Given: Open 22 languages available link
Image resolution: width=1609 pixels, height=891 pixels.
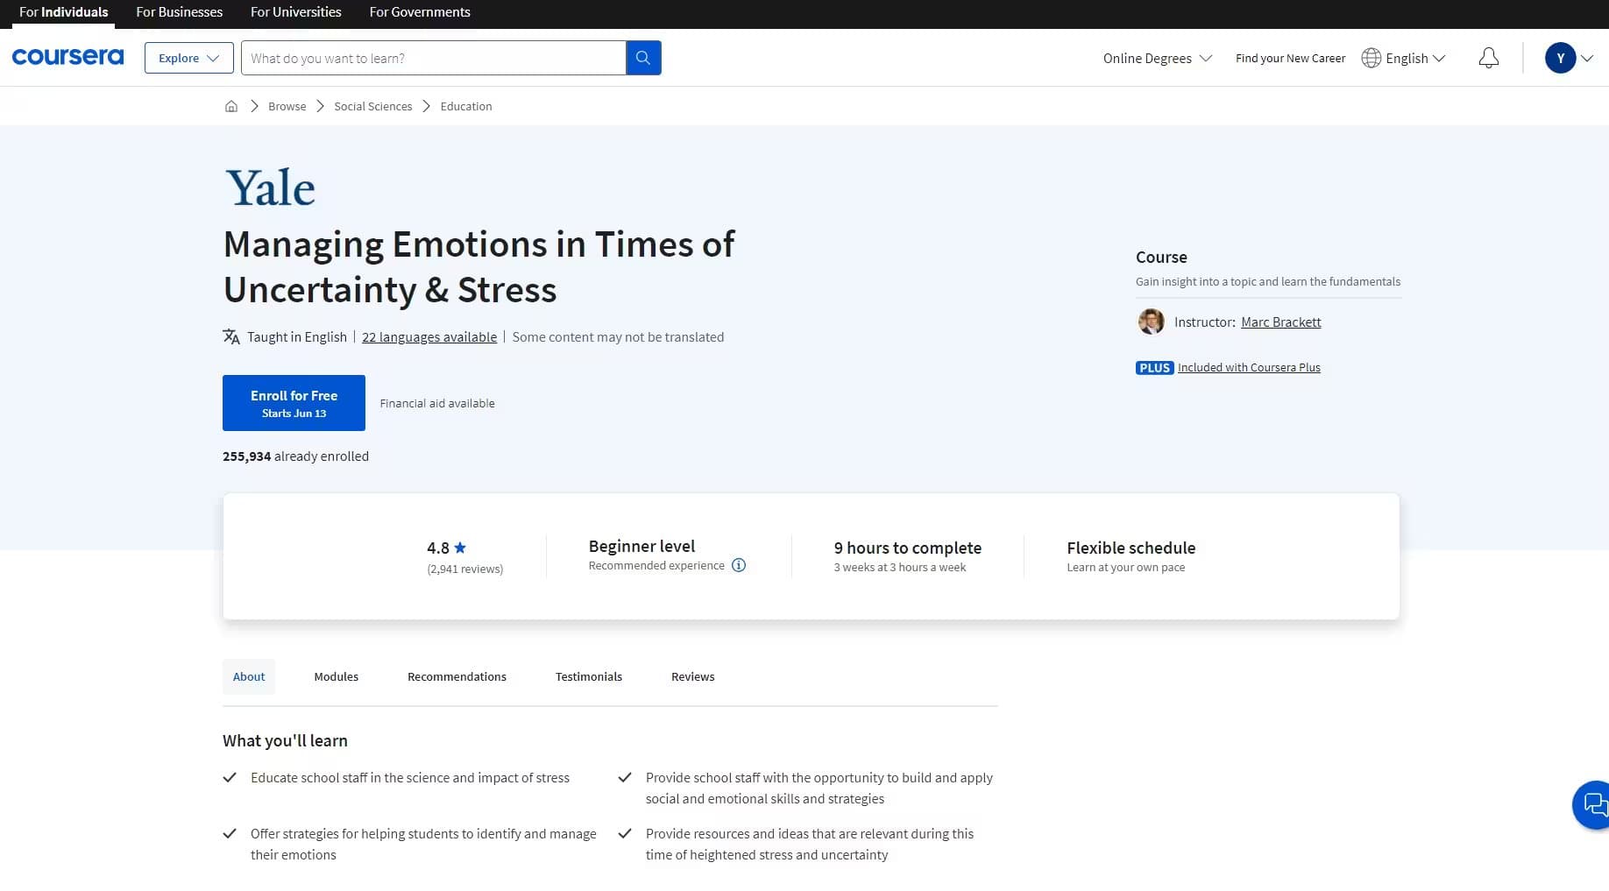Looking at the screenshot, I should [429, 337].
